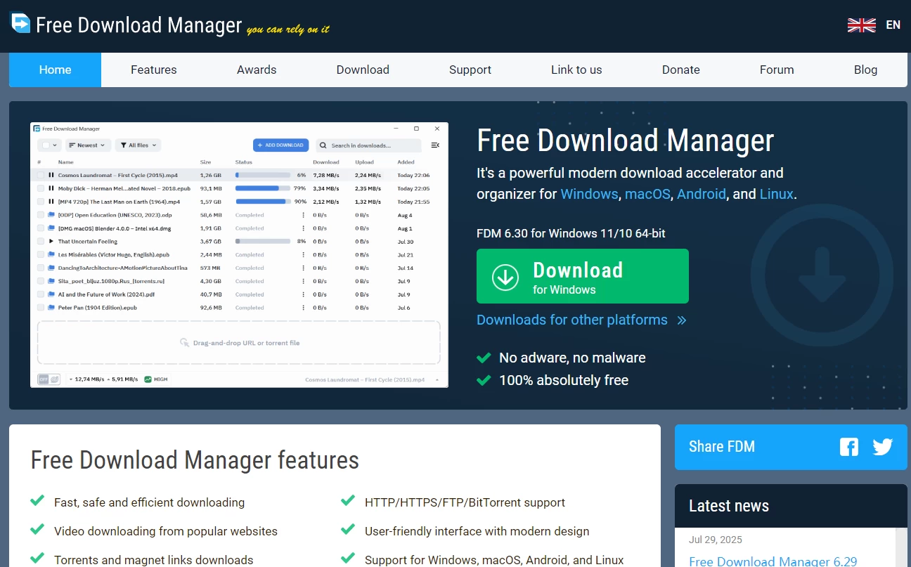Viewport: 911px width, 567px height.
Task: Click folder icon for Les Misérables epub
Action: tap(51, 255)
